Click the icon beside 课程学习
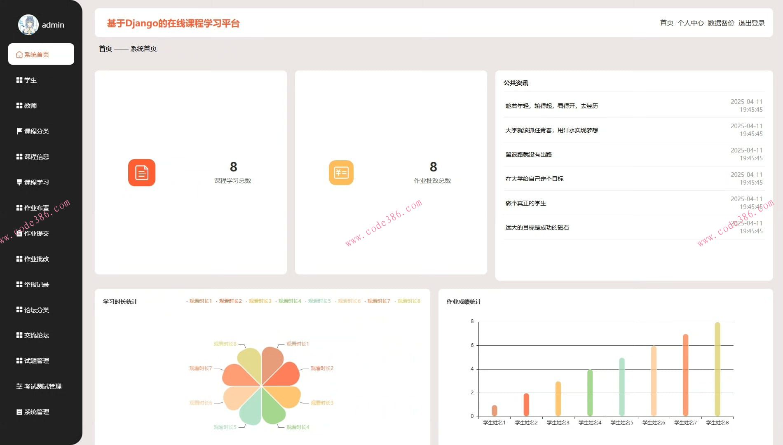783x445 pixels. click(19, 182)
